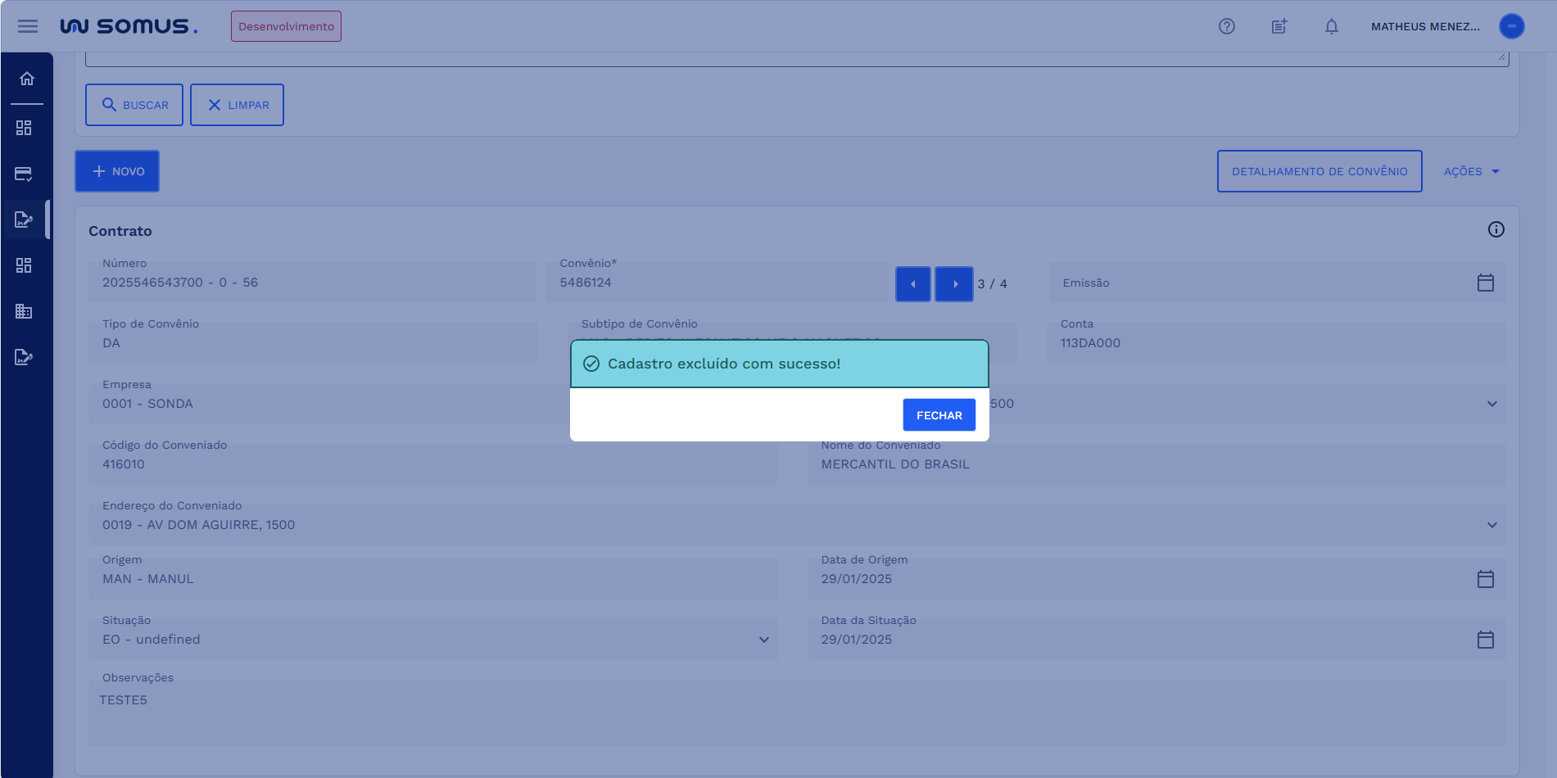The width and height of the screenshot is (1557, 778).
Task: Open the Emissão calendar picker
Action: [x=1485, y=283]
